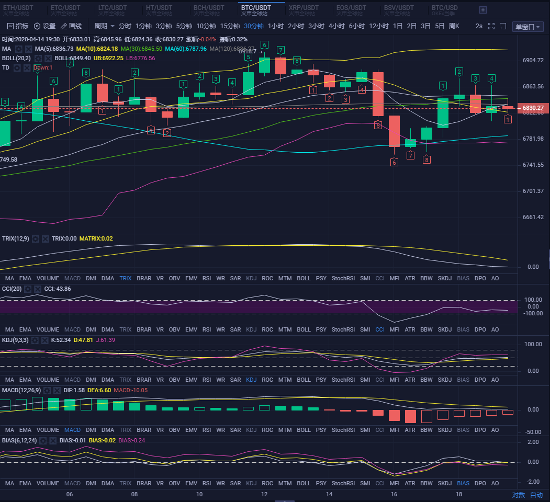Viewport: 550px width, 502px height.
Task: Open the ETH/USDT tab
Action: pyautogui.click(x=18, y=10)
